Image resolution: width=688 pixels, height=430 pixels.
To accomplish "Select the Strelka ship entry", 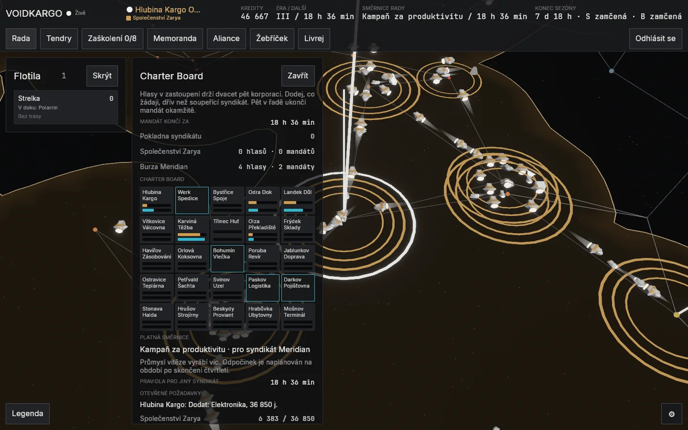I will point(66,107).
